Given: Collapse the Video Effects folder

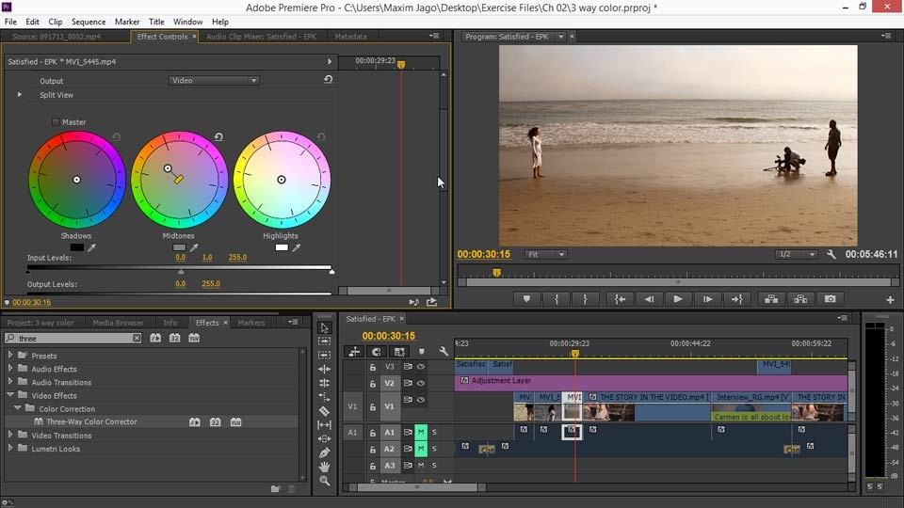Looking at the screenshot, I should 10,395.
